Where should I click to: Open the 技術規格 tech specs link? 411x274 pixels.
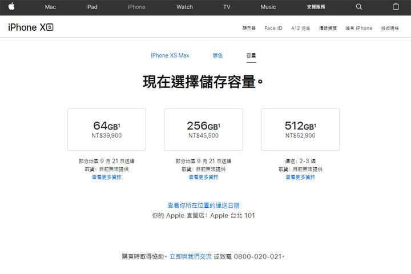(390, 29)
